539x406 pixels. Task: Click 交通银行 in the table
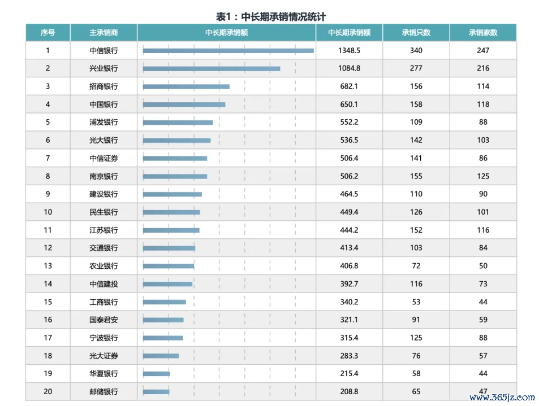[104, 248]
